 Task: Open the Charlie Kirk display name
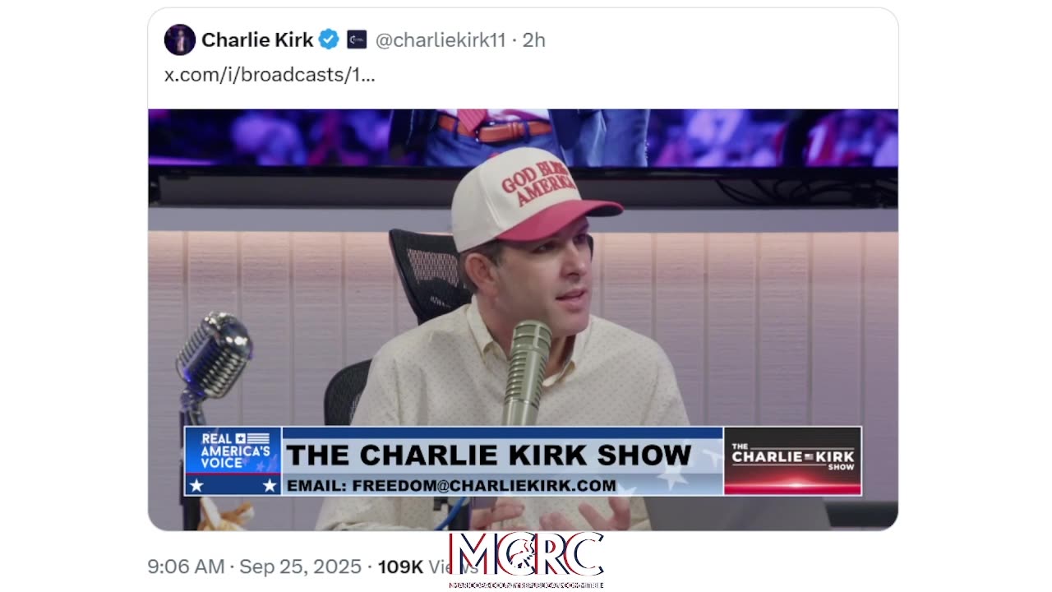tap(257, 39)
